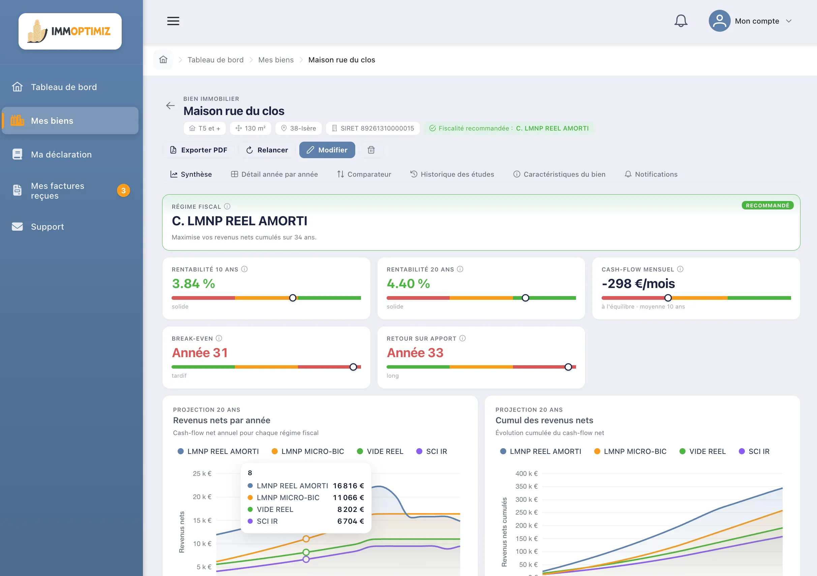Viewport: 817px width, 576px height.
Task: Open the hamburger menu icon
Action: click(173, 21)
